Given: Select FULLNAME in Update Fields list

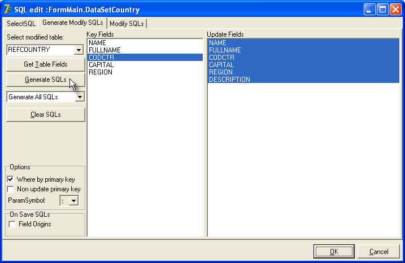Looking at the screenshot, I should pyautogui.click(x=303, y=50).
